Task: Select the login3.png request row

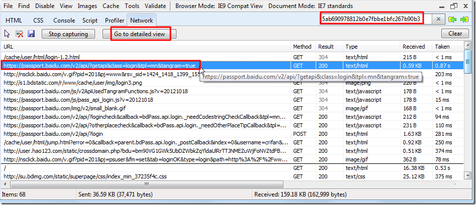Action: pos(232,83)
